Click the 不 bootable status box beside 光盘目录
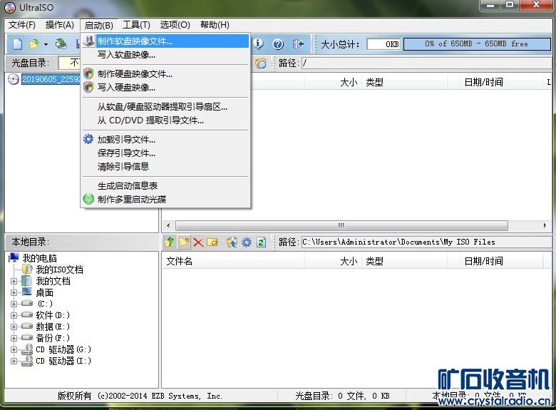Viewport: 556px width, 410px height. [70, 63]
